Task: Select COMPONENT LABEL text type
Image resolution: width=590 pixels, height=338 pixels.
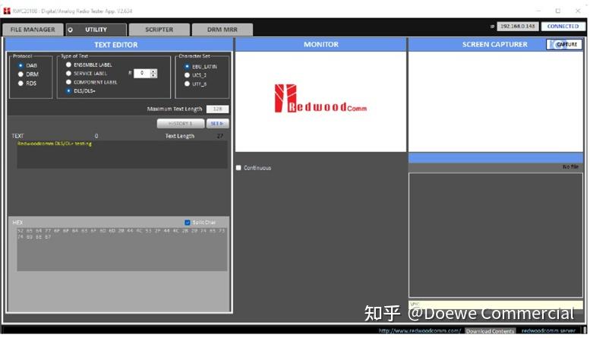Action: pos(68,82)
